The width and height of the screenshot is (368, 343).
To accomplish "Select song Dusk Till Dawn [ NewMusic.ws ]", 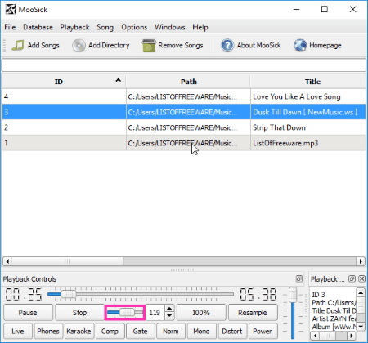I will pos(184,112).
